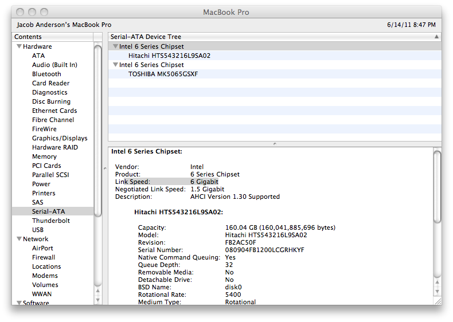453x322 pixels.
Task: Click the horizontal pane splitter handle
Action: click(x=275, y=144)
